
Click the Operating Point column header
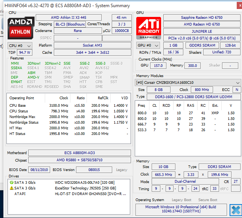[26, 98]
